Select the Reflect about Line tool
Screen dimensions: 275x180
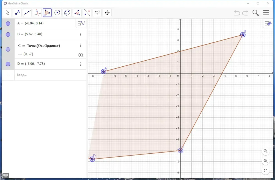tap(87, 13)
